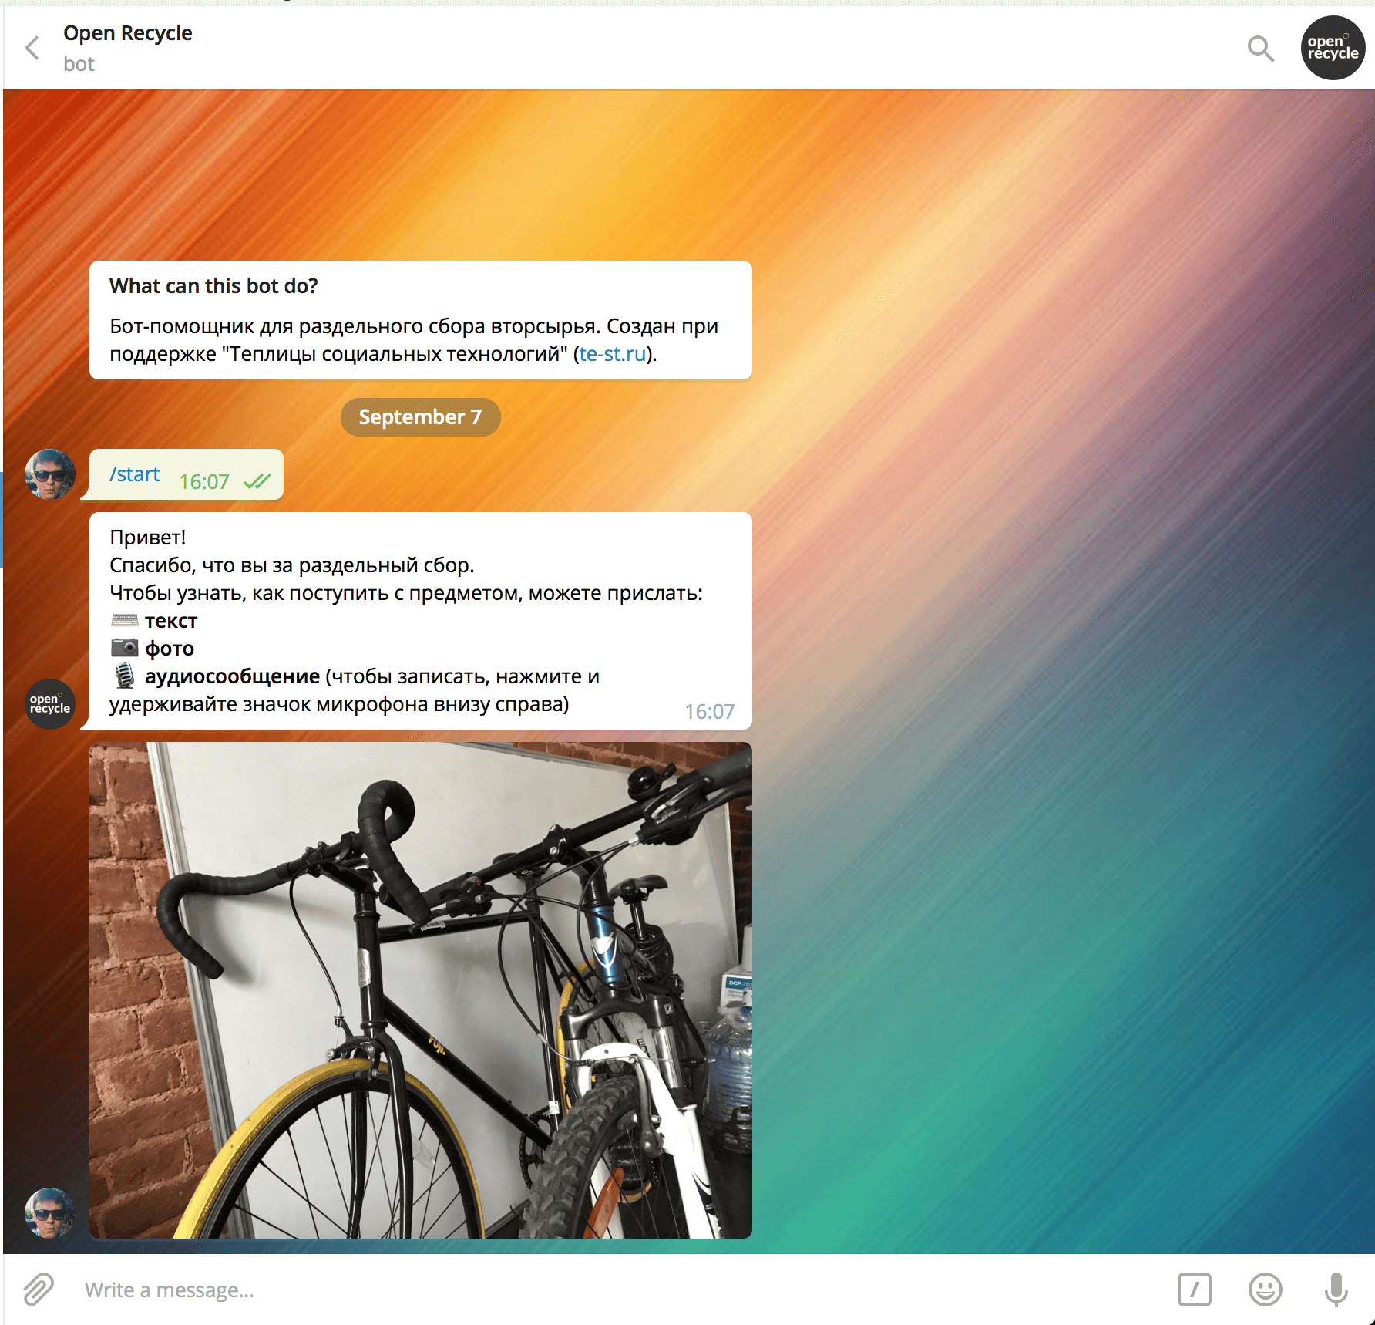This screenshot has height=1325, width=1375.
Task: Show bot commands with the slash icon
Action: (1194, 1290)
